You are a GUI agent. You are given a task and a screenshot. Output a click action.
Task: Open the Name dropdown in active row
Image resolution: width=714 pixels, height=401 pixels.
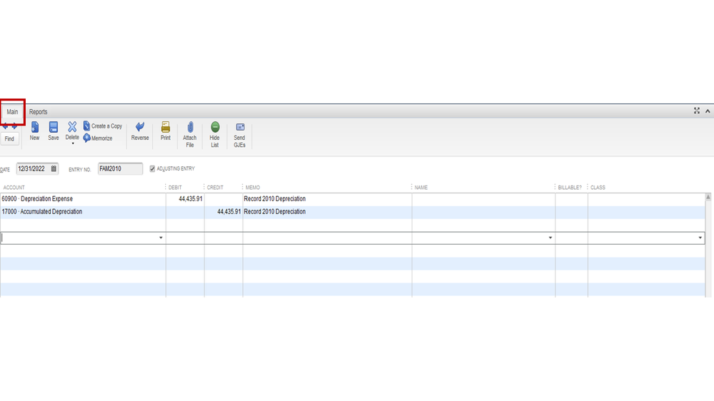click(550, 238)
